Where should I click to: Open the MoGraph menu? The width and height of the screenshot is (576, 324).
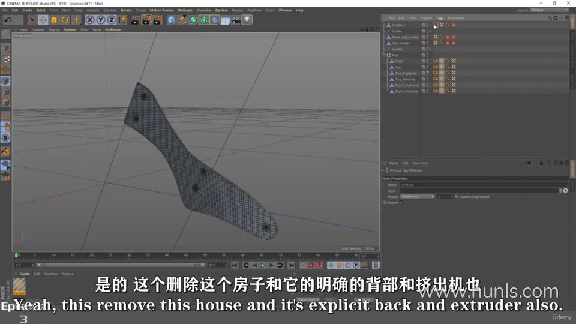tap(185, 10)
